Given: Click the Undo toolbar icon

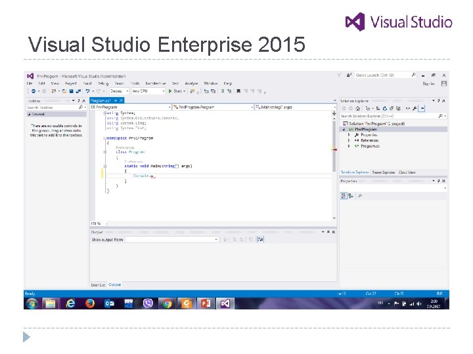Looking at the screenshot, I should [x=87, y=91].
